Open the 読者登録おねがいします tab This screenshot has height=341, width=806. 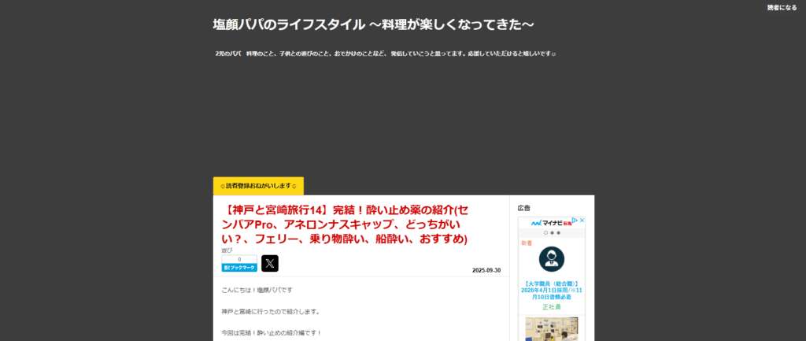258,186
